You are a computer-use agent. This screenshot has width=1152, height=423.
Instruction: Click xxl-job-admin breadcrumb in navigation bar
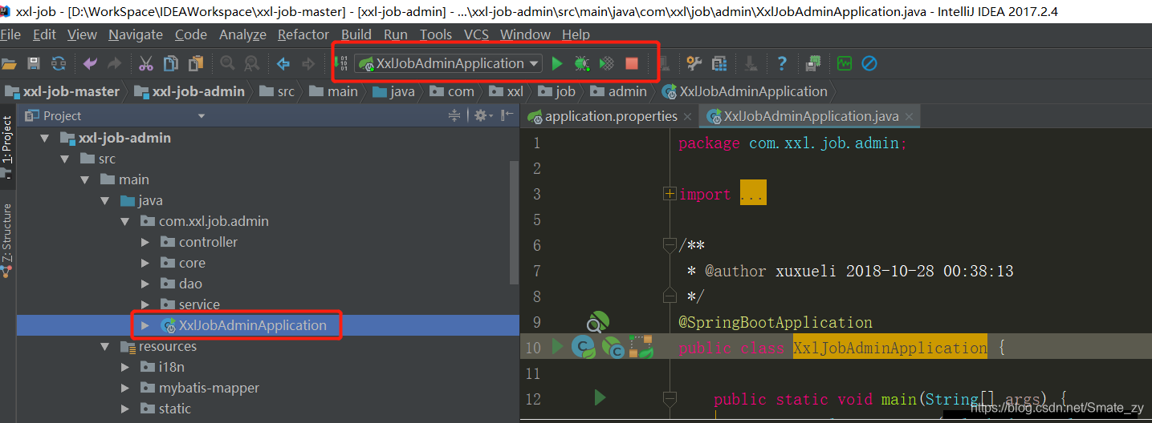click(x=190, y=91)
